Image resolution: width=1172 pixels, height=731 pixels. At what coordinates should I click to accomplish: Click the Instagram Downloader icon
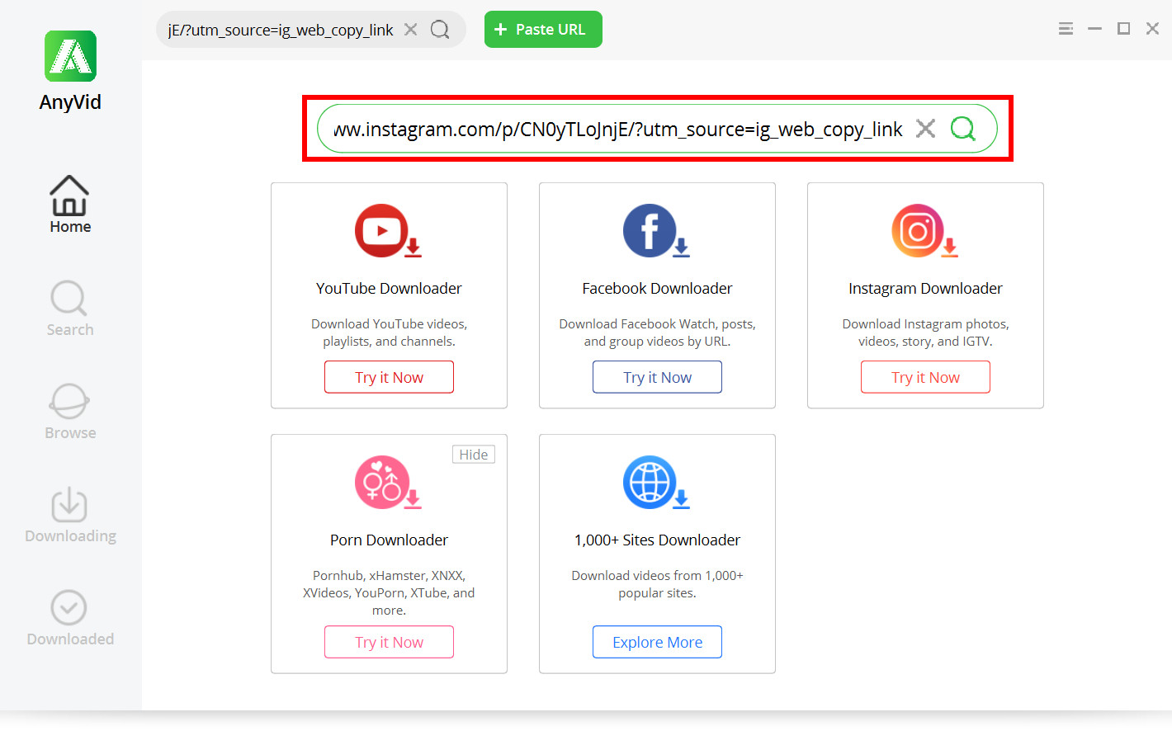tap(924, 231)
